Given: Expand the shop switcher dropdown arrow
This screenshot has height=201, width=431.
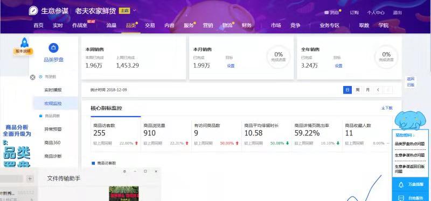Looking at the screenshot, I should pos(134,11).
